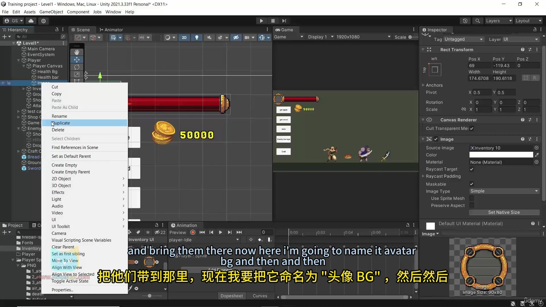Screen dimensions: 546x307
Task: Open Image component preset icon
Action: [530, 139]
